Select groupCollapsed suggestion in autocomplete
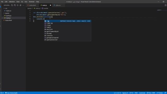The height and width of the screenshot is (94, 167). coord(68,38)
